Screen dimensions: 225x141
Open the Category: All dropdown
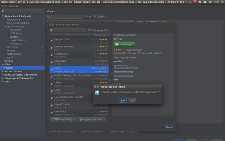coord(101,30)
